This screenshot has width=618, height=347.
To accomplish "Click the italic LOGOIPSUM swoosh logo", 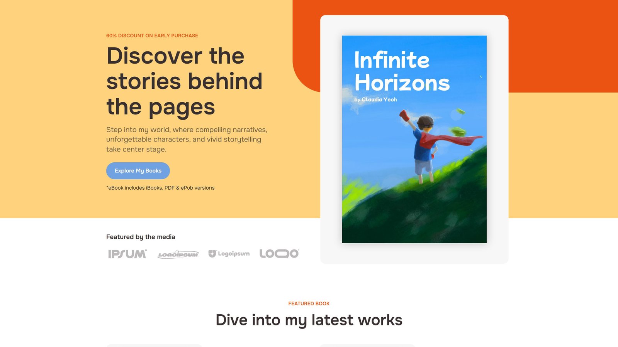I will [178, 254].
